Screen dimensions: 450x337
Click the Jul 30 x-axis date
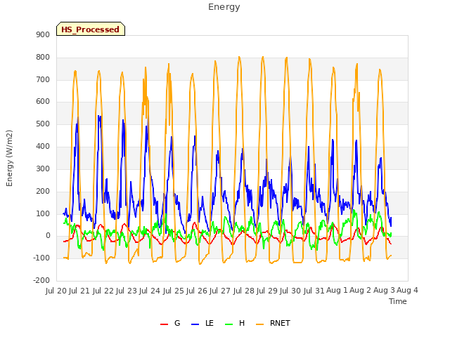point(290,291)
